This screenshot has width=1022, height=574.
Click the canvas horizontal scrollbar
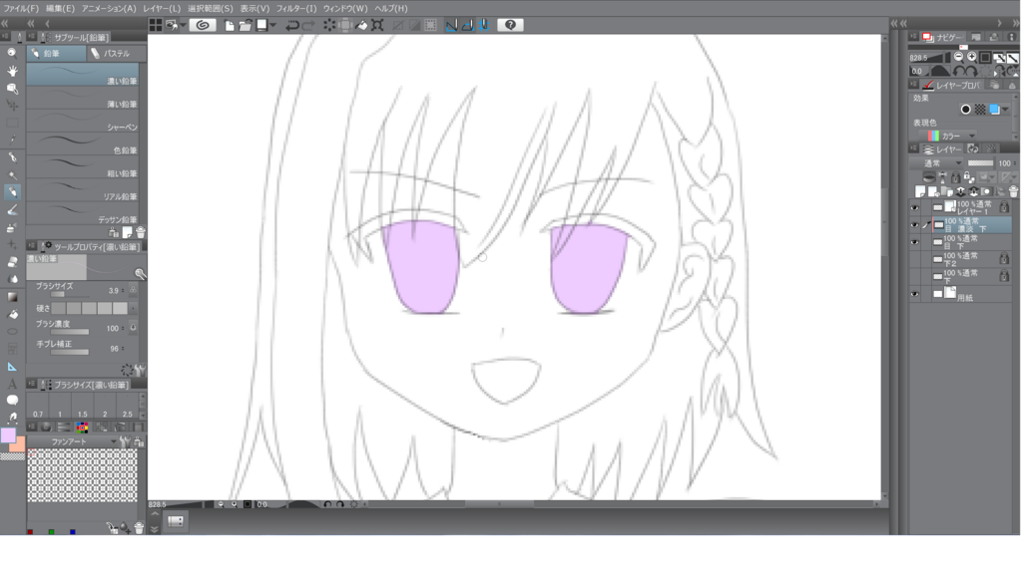click(499, 504)
